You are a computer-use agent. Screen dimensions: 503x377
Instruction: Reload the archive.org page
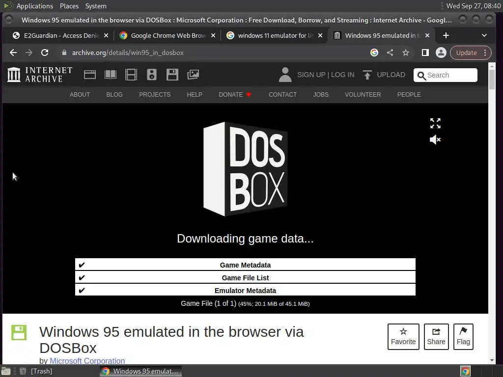point(45,53)
